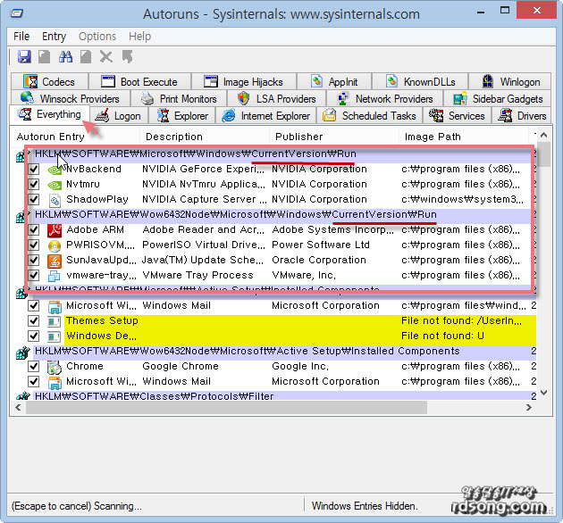Open the File menu
The width and height of the screenshot is (563, 523).
pos(21,37)
